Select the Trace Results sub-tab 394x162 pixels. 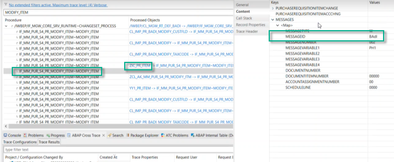49,142
